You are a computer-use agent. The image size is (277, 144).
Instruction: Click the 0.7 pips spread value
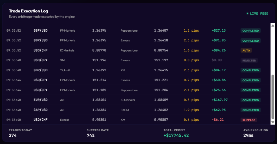tap(191, 80)
